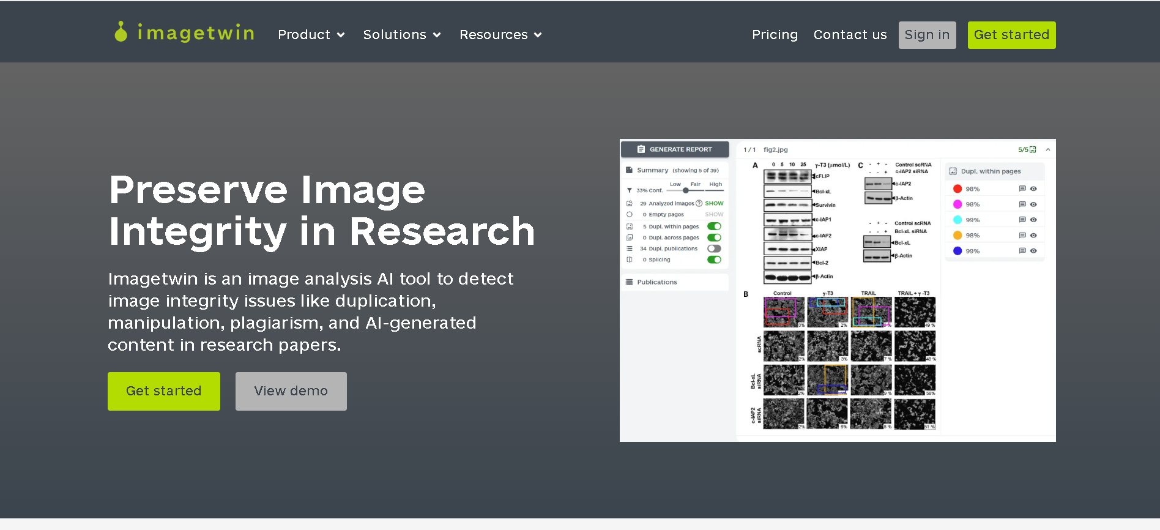Disable the Dupl. across pages toggle
The image size is (1160, 530).
coord(714,237)
